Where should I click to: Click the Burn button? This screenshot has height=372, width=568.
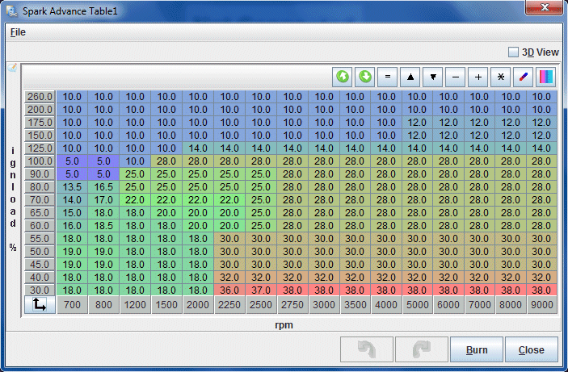476,350
